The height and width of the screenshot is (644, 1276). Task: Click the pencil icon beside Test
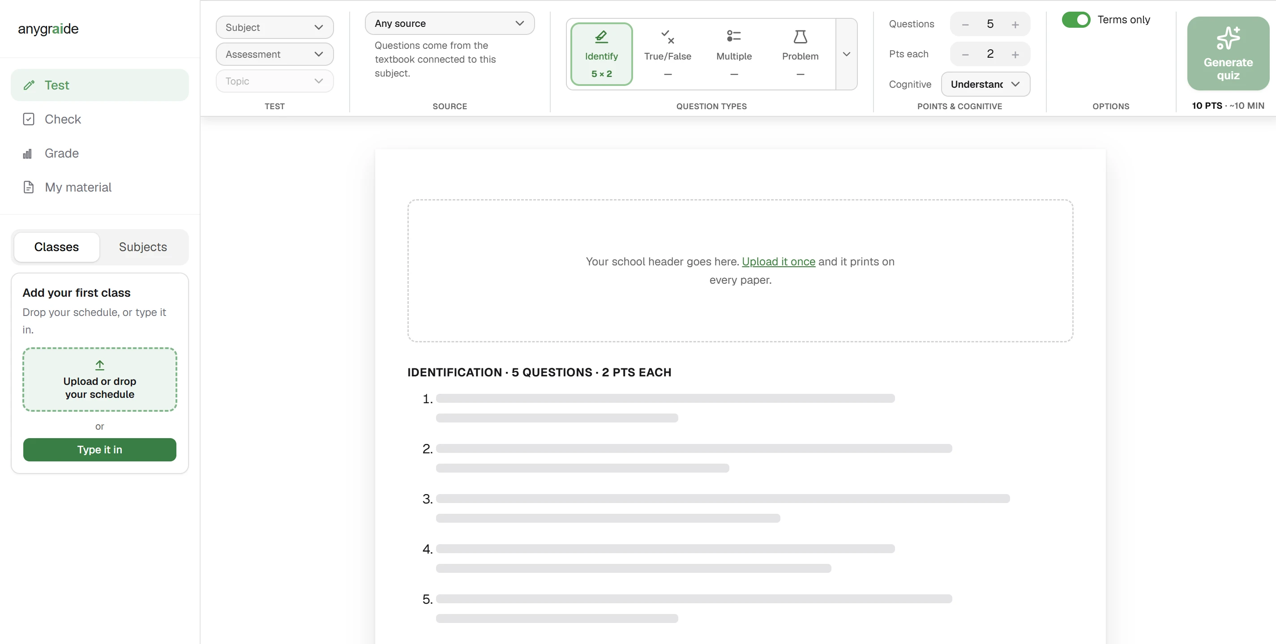coord(29,85)
